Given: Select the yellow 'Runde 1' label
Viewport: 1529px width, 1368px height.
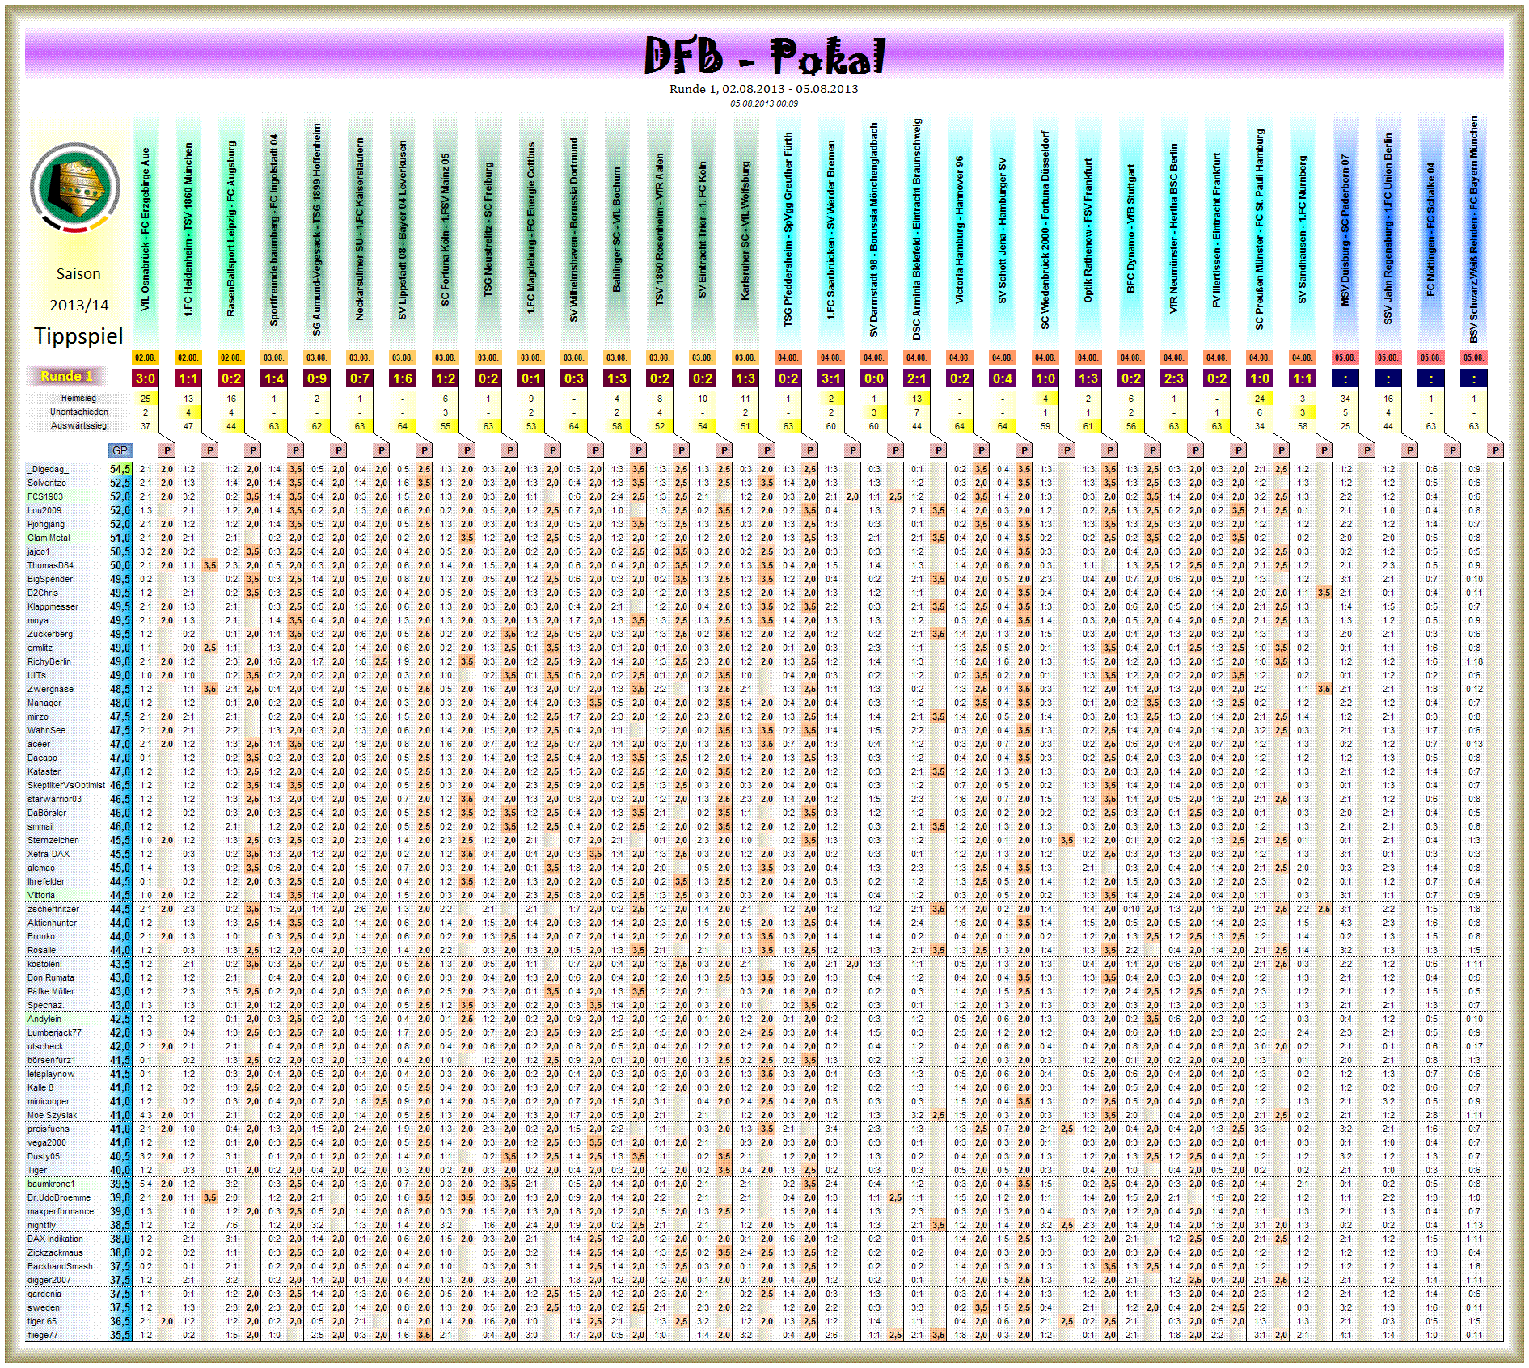Looking at the screenshot, I should coord(66,376).
